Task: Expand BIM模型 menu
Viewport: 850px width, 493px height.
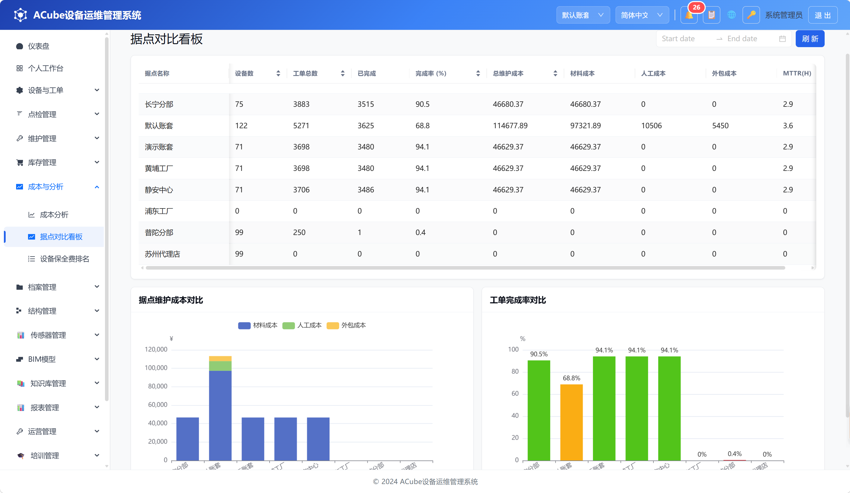Action: pyautogui.click(x=54, y=359)
